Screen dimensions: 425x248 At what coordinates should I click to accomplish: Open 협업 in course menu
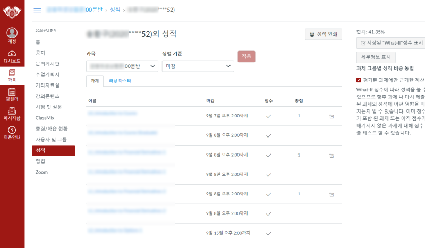[x=40, y=161]
